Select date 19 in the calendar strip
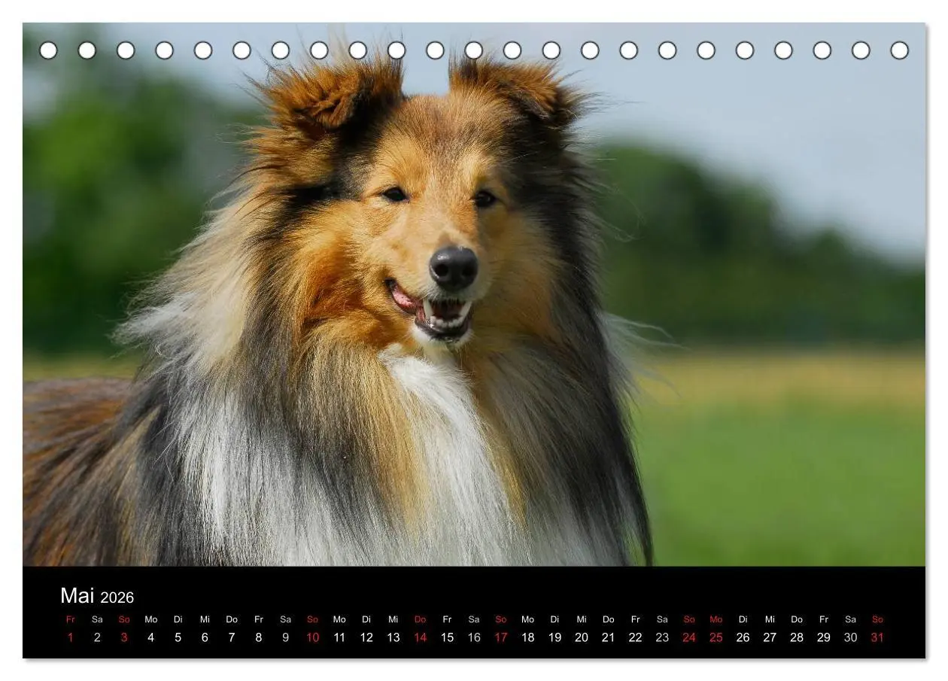This screenshot has width=948, height=681. click(x=555, y=637)
